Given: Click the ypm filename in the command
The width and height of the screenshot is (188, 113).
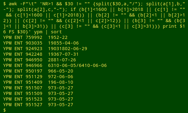Looking at the screenshot, I should click(38, 32).
